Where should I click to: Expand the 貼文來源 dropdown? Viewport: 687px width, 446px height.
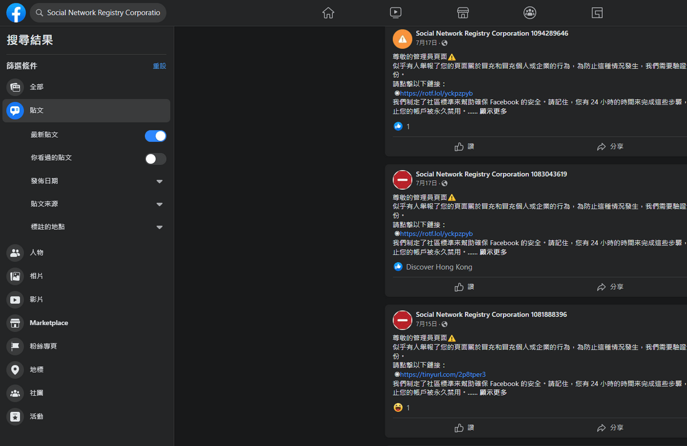159,204
